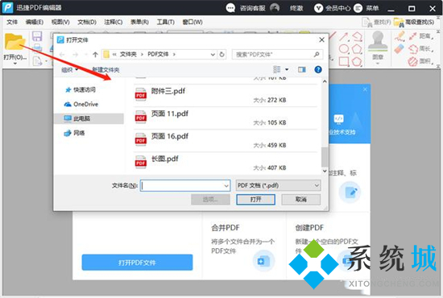Open the 文件 menu
443x298 pixels.
(x=12, y=22)
